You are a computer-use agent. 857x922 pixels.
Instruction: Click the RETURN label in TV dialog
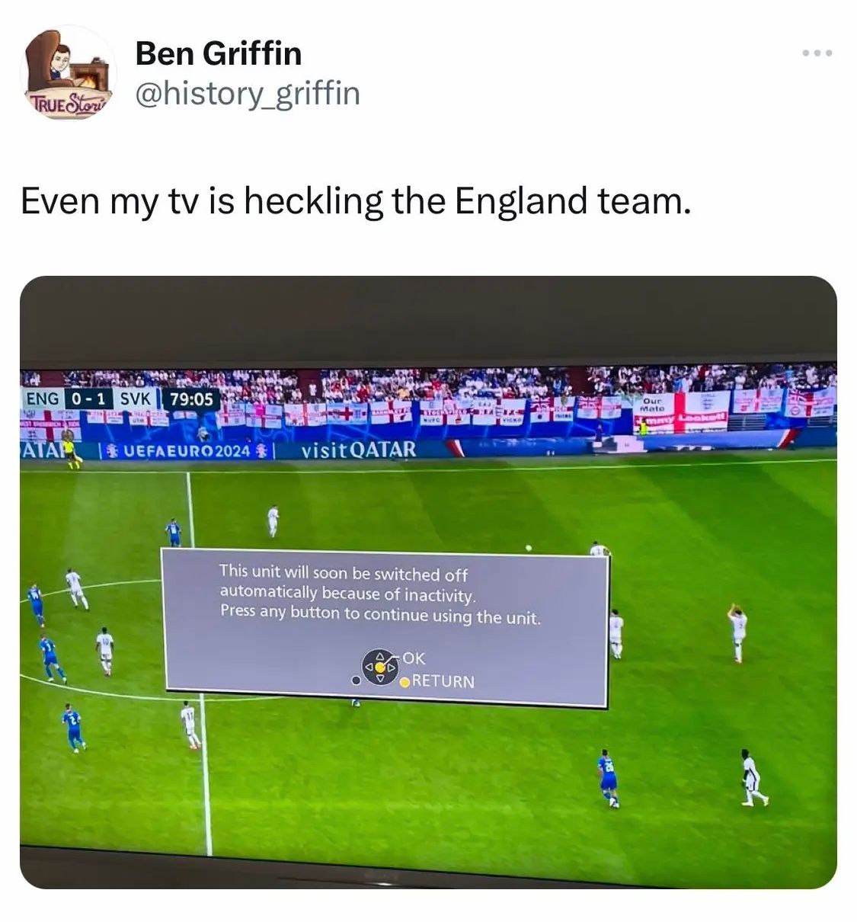click(443, 681)
